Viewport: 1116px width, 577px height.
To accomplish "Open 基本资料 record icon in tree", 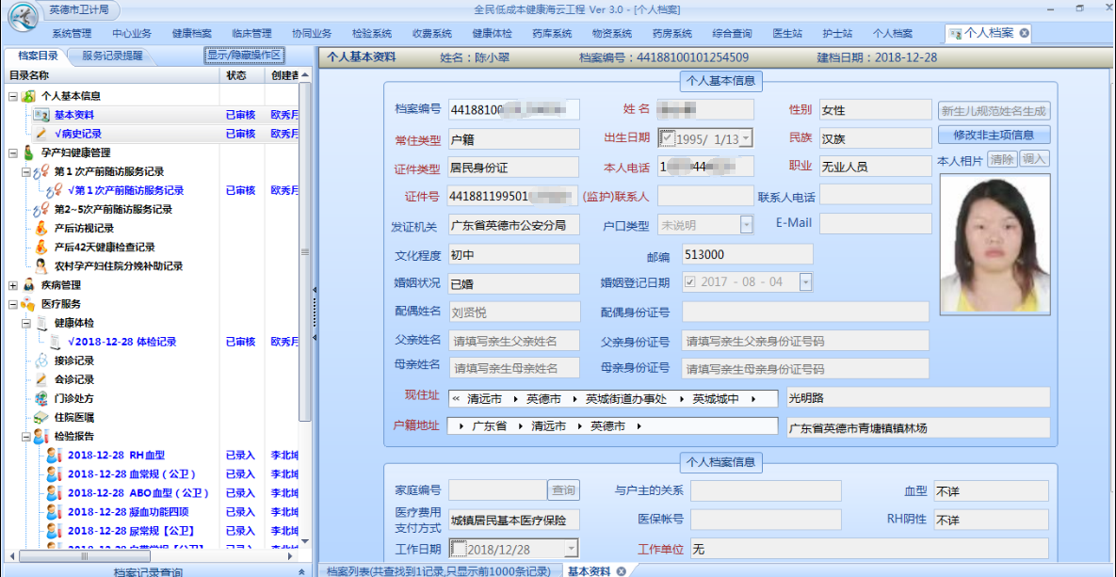I will [41, 115].
